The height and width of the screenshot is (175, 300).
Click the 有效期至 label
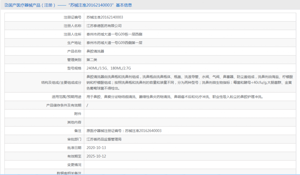(x=74, y=156)
